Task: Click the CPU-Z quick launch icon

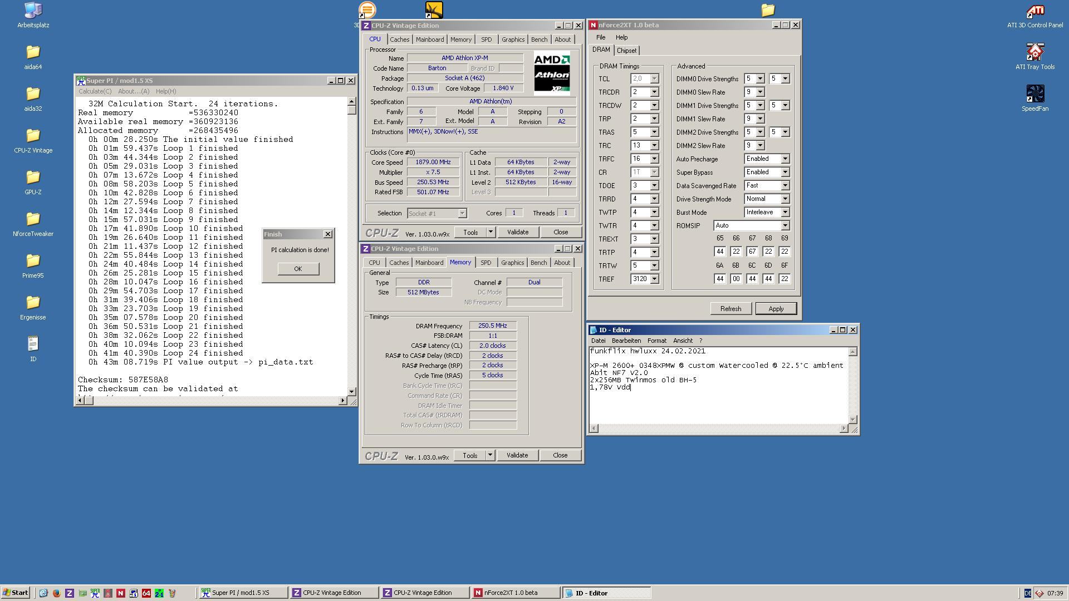Action: click(69, 593)
